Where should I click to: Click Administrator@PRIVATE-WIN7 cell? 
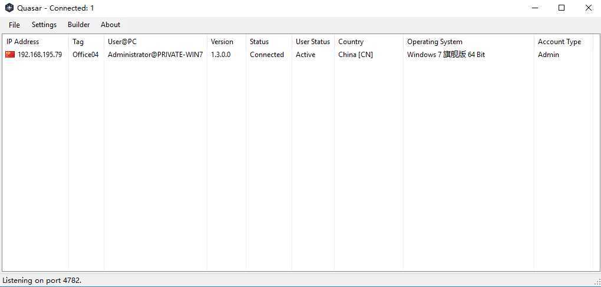[155, 55]
